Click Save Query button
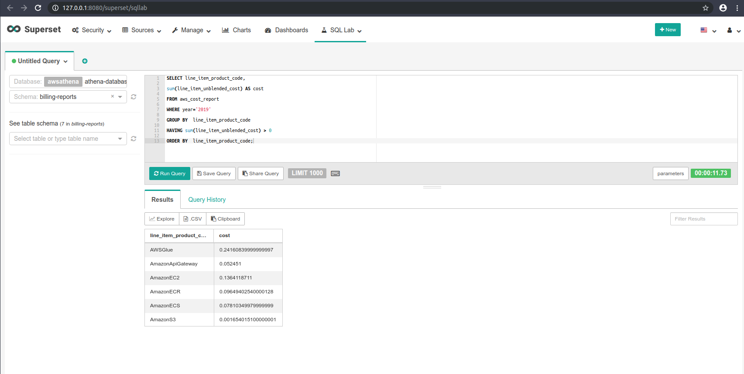744x374 pixels. click(x=214, y=173)
